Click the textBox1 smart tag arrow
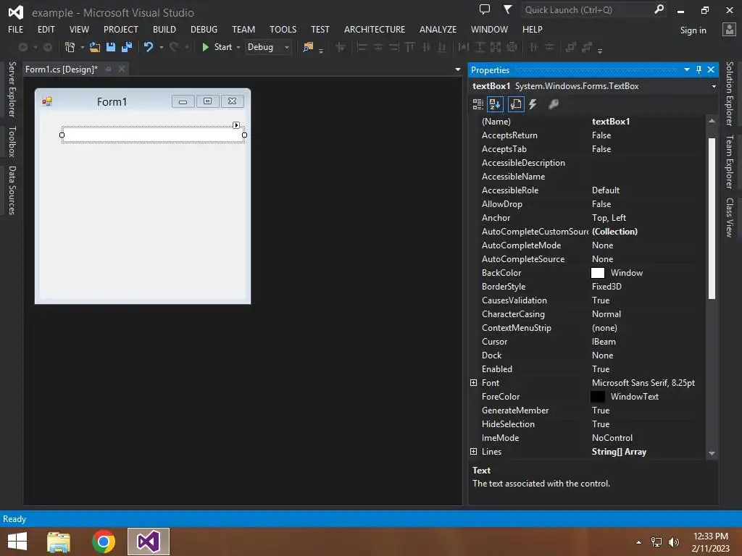This screenshot has height=556, width=742. (x=236, y=125)
